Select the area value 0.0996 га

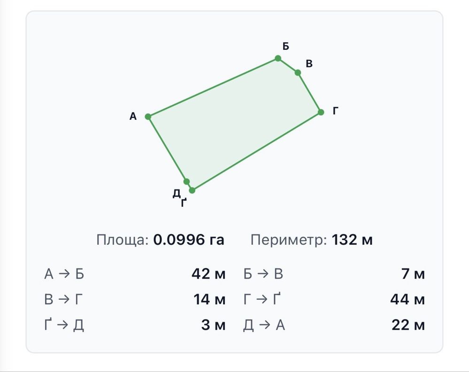point(188,240)
